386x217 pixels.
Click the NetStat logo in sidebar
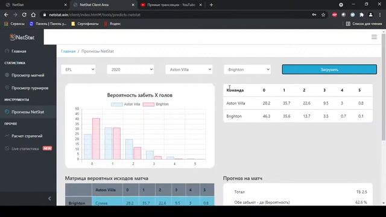click(22, 37)
